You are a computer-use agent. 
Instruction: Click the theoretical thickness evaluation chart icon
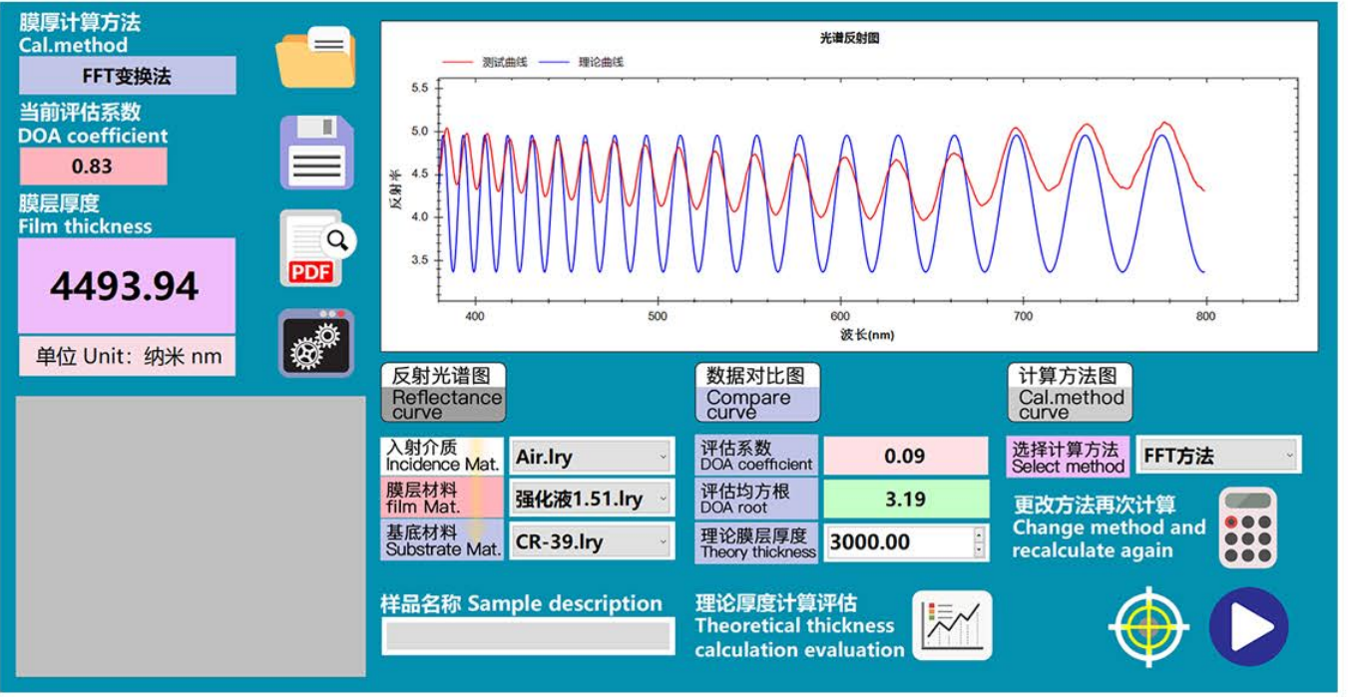click(952, 625)
